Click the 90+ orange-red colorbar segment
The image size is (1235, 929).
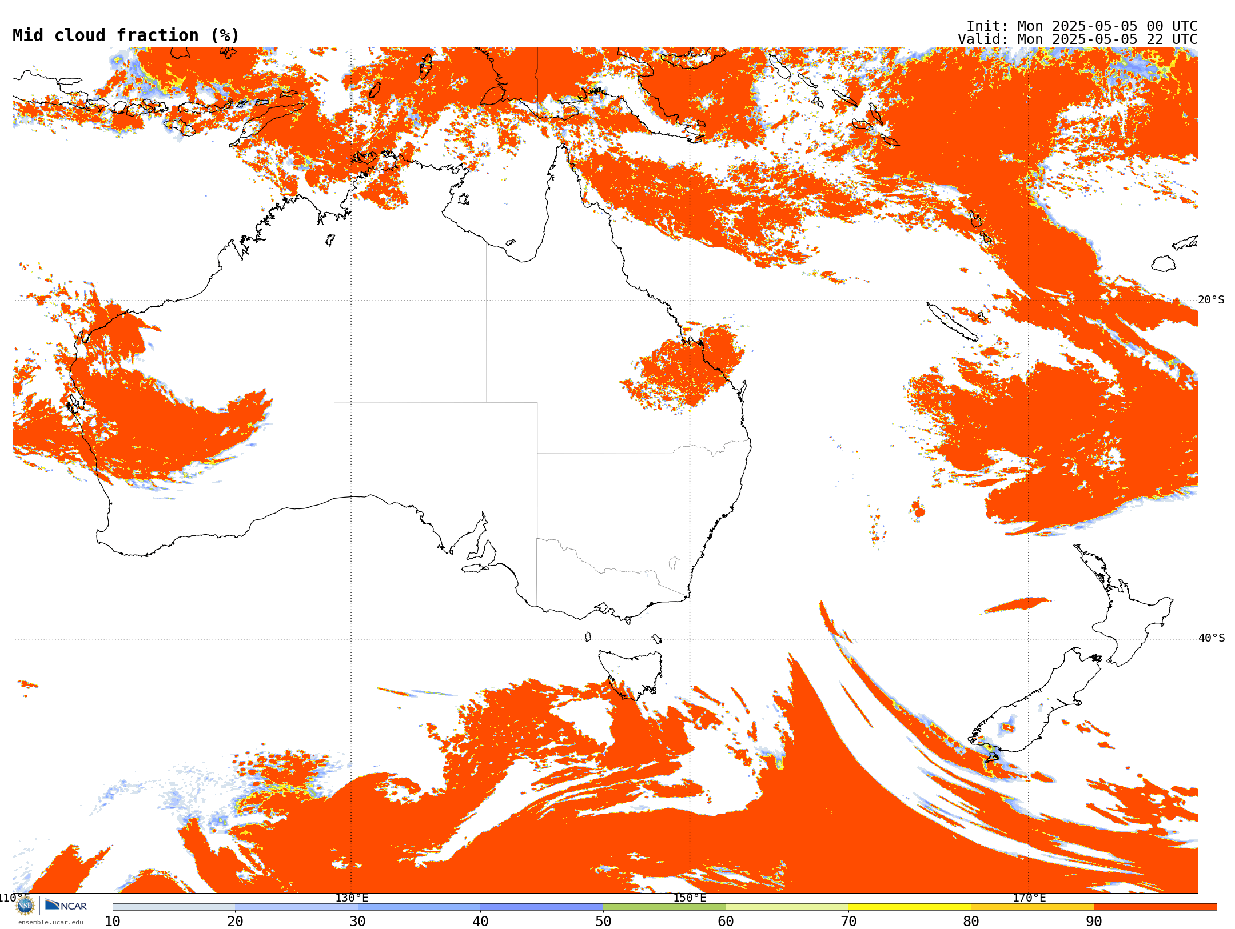click(1156, 907)
